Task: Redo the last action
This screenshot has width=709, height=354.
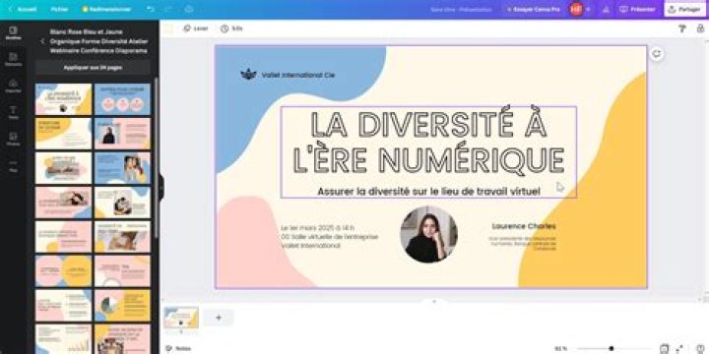Action: pos(167,9)
